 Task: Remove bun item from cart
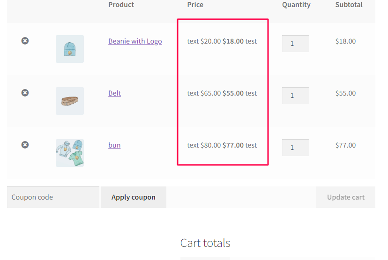coord(25,145)
